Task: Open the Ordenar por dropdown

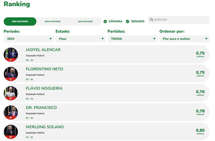Action: point(184,39)
